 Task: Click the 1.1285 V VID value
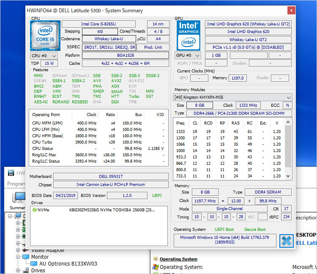pyautogui.click(x=156, y=149)
